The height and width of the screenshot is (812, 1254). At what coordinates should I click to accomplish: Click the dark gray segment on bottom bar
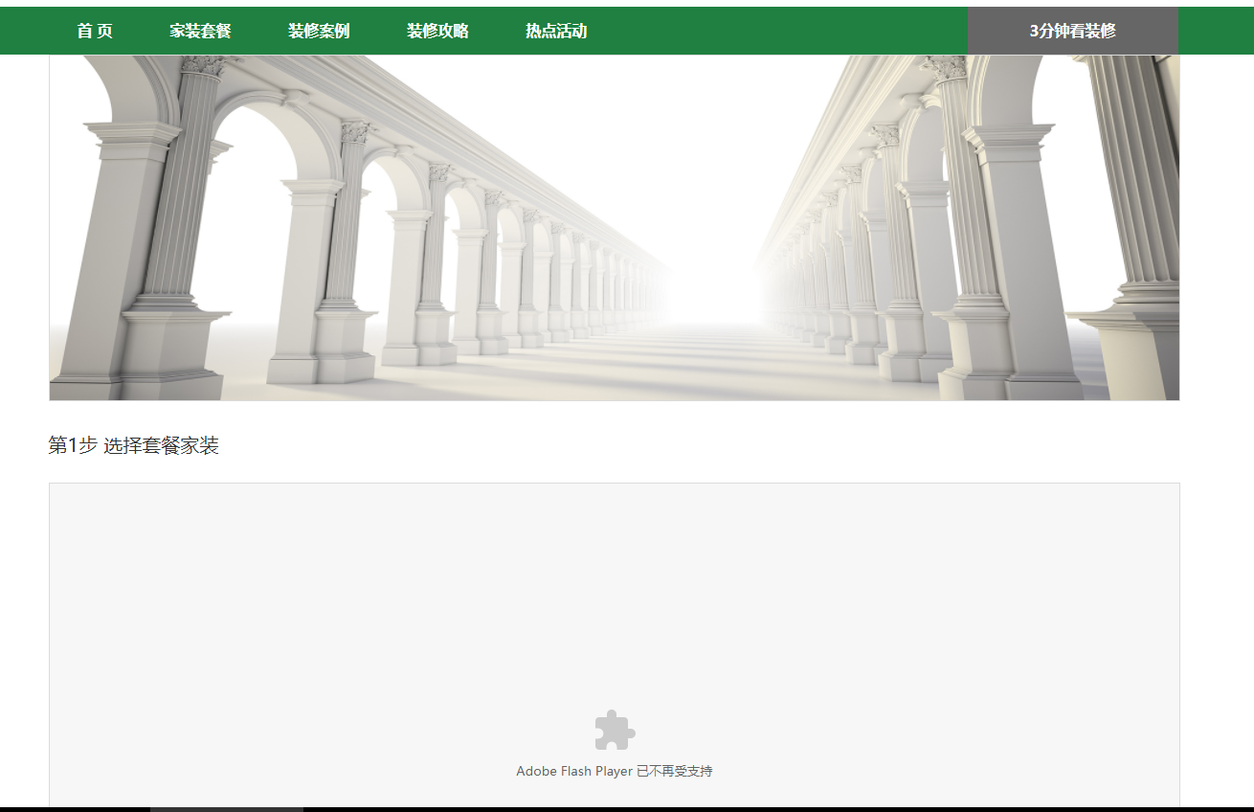tap(226, 809)
